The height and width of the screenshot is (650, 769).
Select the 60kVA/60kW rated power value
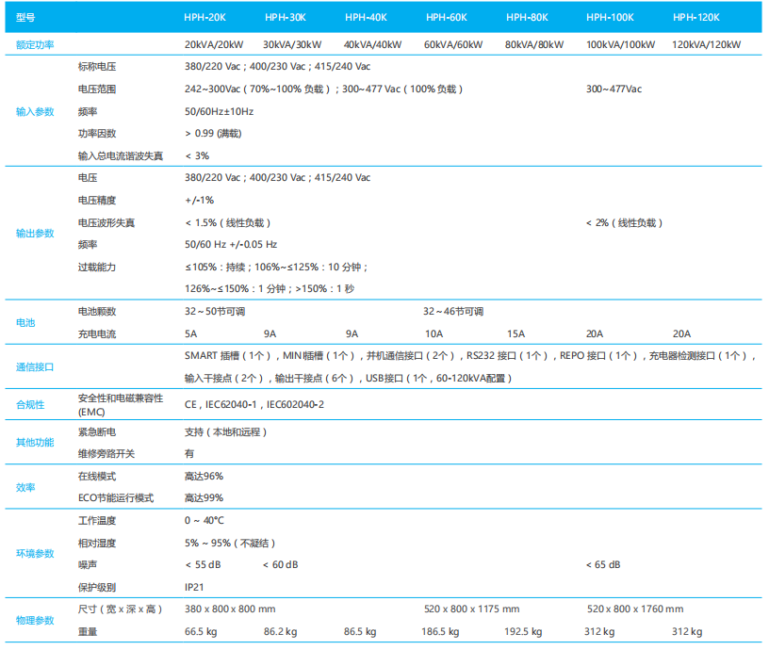453,44
